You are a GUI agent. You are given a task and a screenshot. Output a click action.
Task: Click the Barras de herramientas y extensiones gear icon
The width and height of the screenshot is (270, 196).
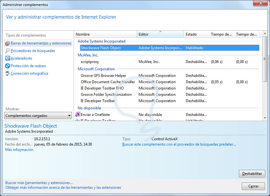tap(8, 43)
